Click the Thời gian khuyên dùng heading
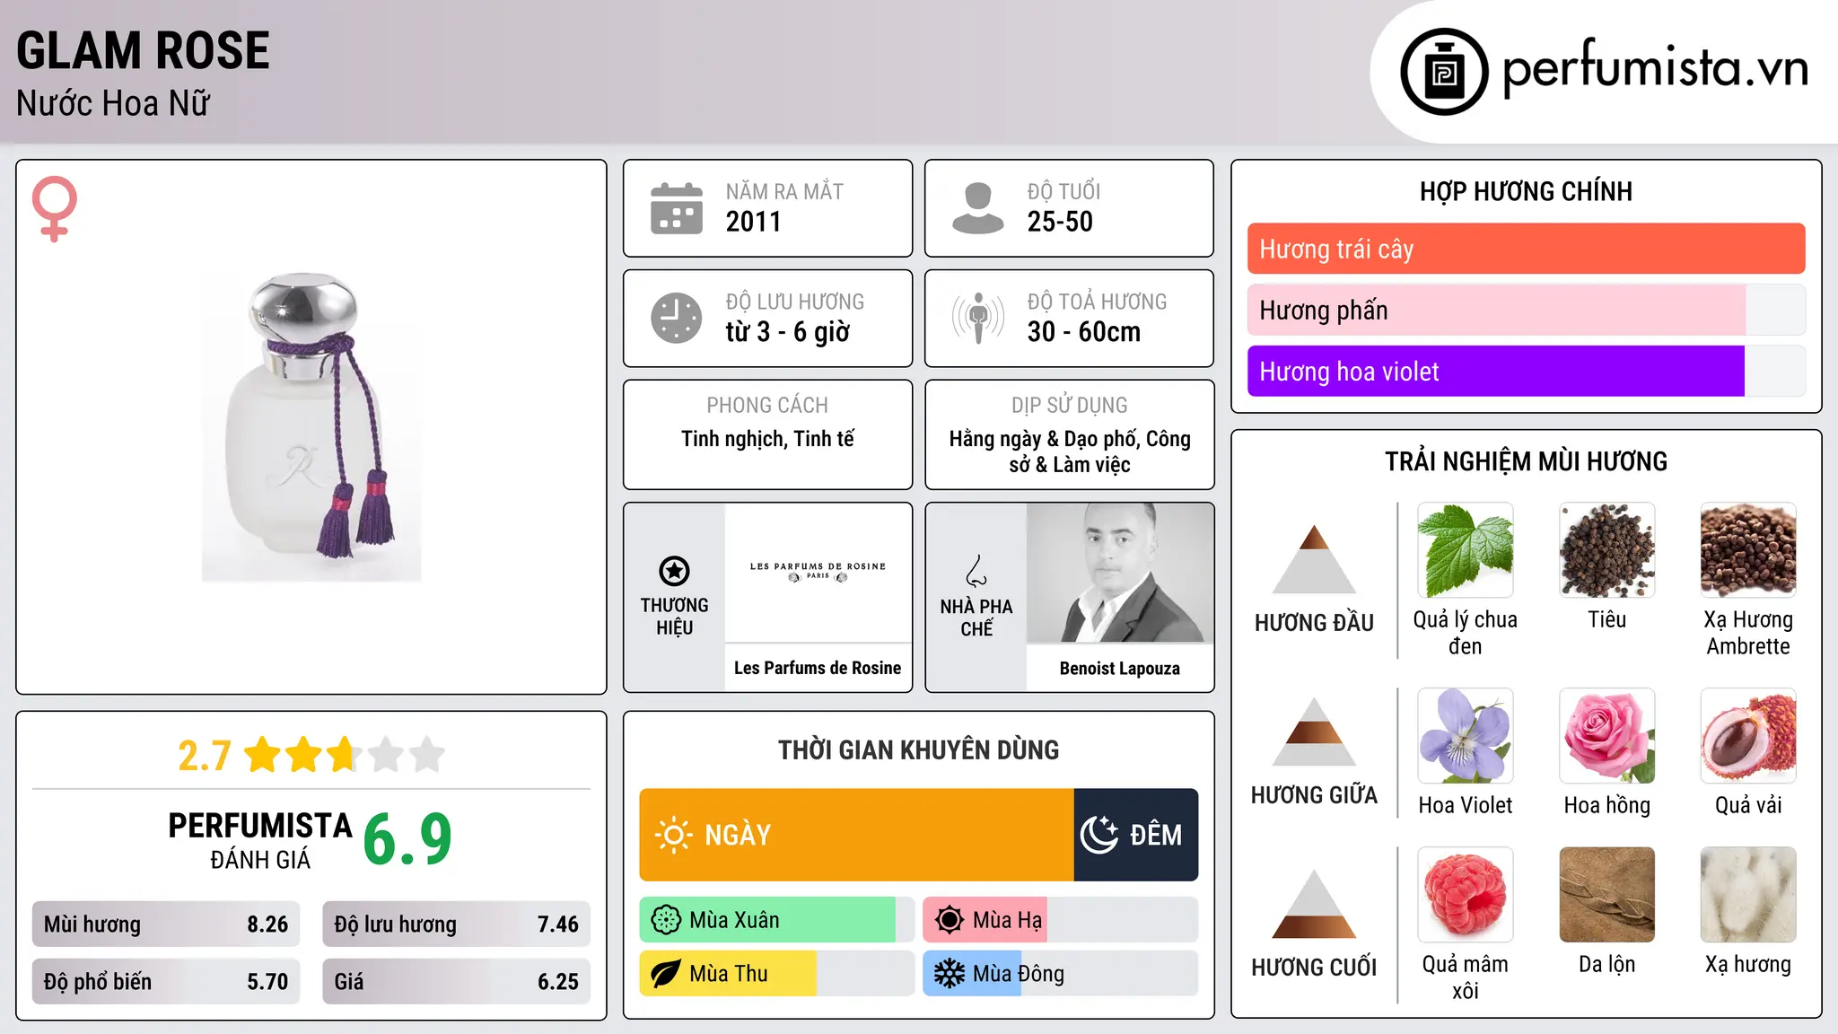 (918, 749)
